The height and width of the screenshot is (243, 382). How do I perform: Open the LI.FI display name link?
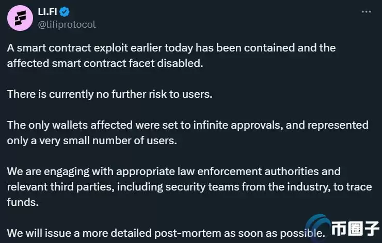click(x=50, y=12)
